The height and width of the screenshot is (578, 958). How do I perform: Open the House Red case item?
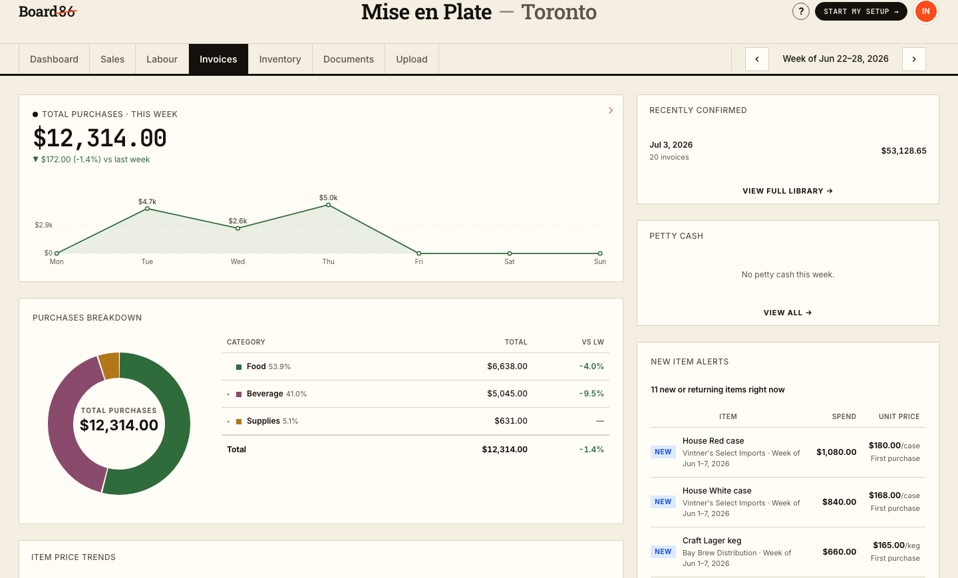point(713,441)
